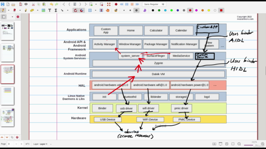Viewport: 266px width, 149px height.
Task: Select the medium pen thickness dot
Action: pyautogui.click(x=130, y=10)
